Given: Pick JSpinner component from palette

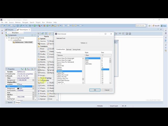Looking at the screenshot, I should click(x=42, y=99).
